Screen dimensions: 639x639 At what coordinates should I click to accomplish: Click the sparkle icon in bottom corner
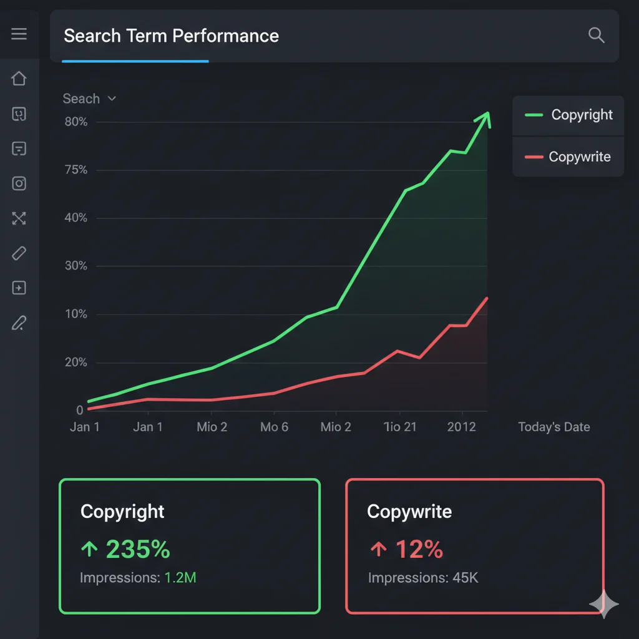pyautogui.click(x=604, y=603)
